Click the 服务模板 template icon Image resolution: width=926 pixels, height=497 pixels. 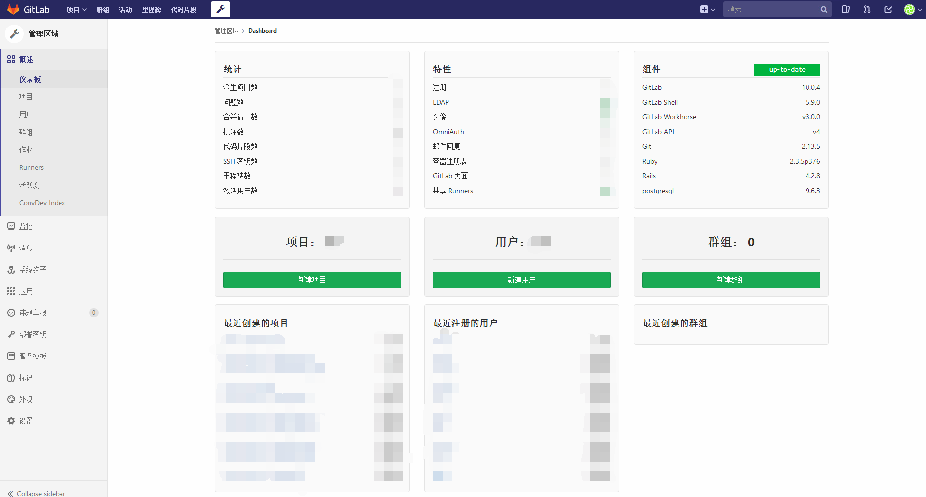pos(11,356)
